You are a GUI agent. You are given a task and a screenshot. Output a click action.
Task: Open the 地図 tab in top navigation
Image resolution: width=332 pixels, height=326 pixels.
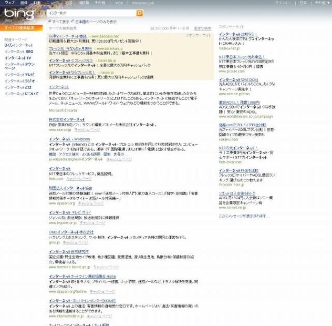[x=68, y=3]
